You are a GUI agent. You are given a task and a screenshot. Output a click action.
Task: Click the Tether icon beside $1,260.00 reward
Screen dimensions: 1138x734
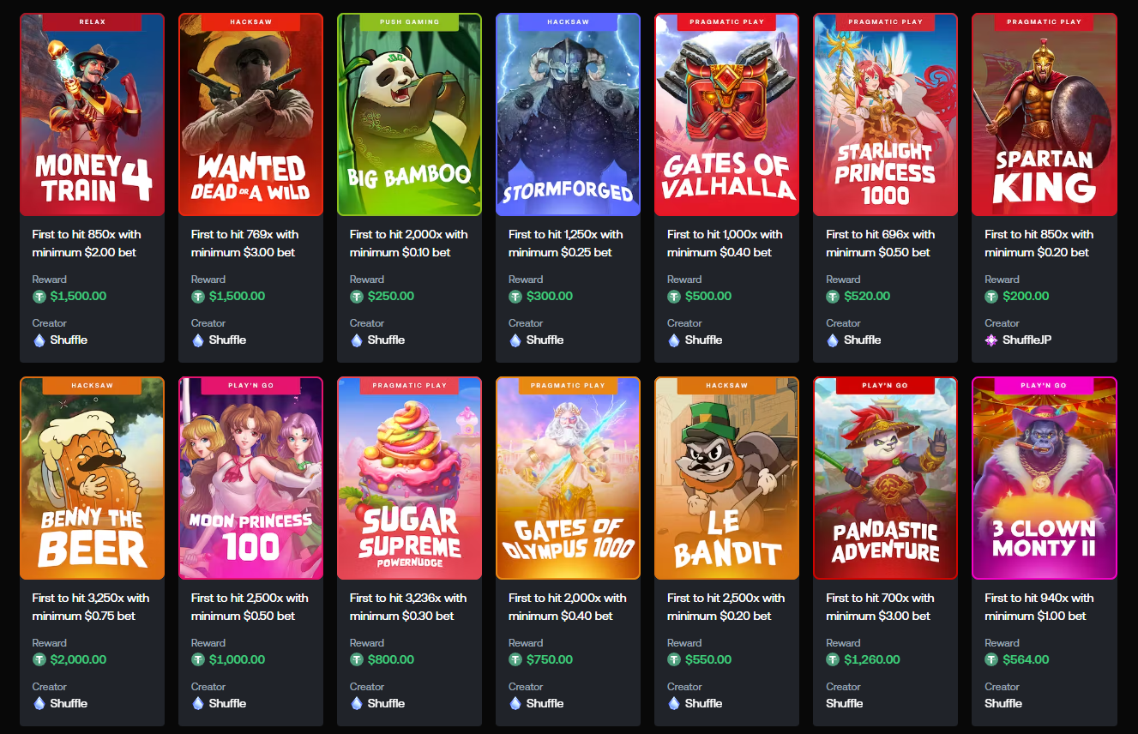pos(833,660)
